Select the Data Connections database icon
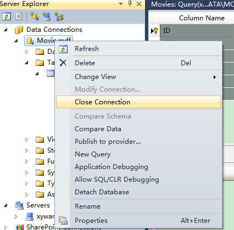234x230 pixels. (x=19, y=30)
